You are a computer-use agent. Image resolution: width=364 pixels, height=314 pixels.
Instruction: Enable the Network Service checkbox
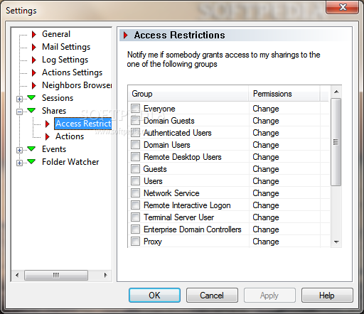(135, 193)
